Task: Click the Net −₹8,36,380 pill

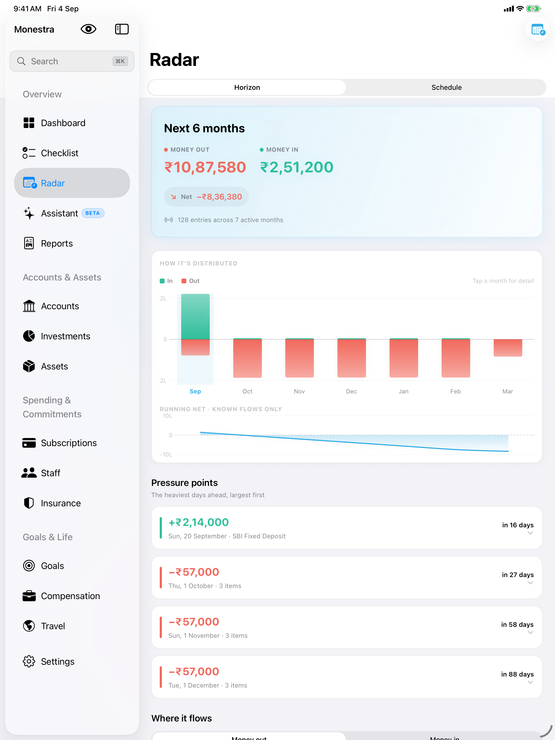Action: [206, 197]
